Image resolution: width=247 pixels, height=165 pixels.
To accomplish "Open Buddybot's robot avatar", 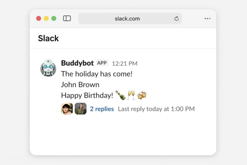I will (x=48, y=68).
